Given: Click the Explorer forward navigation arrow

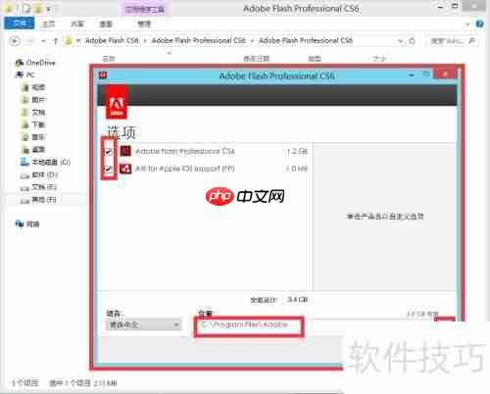Looking at the screenshot, I should click(x=30, y=41).
